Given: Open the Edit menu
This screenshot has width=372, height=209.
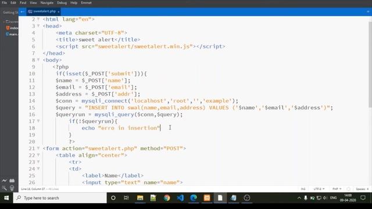Looking at the screenshot, I should [x=13, y=3].
